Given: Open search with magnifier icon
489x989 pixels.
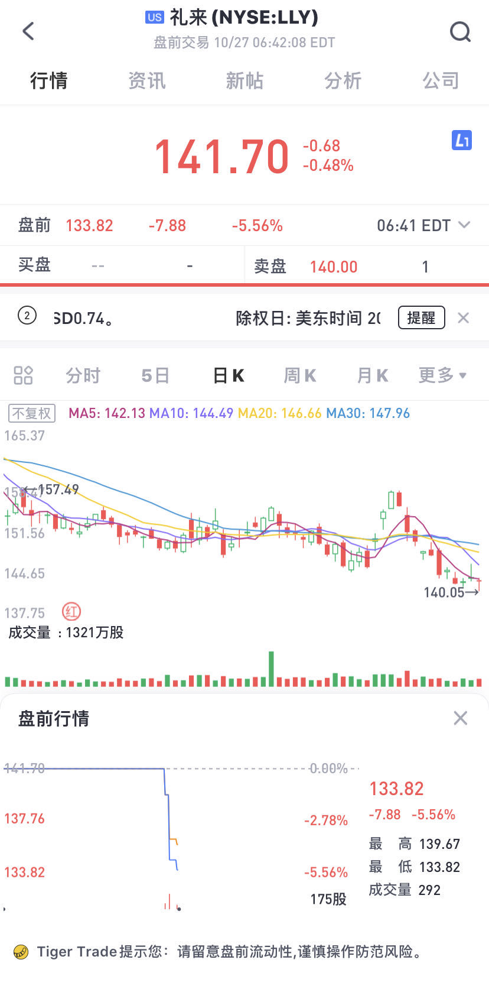Looking at the screenshot, I should tap(460, 31).
